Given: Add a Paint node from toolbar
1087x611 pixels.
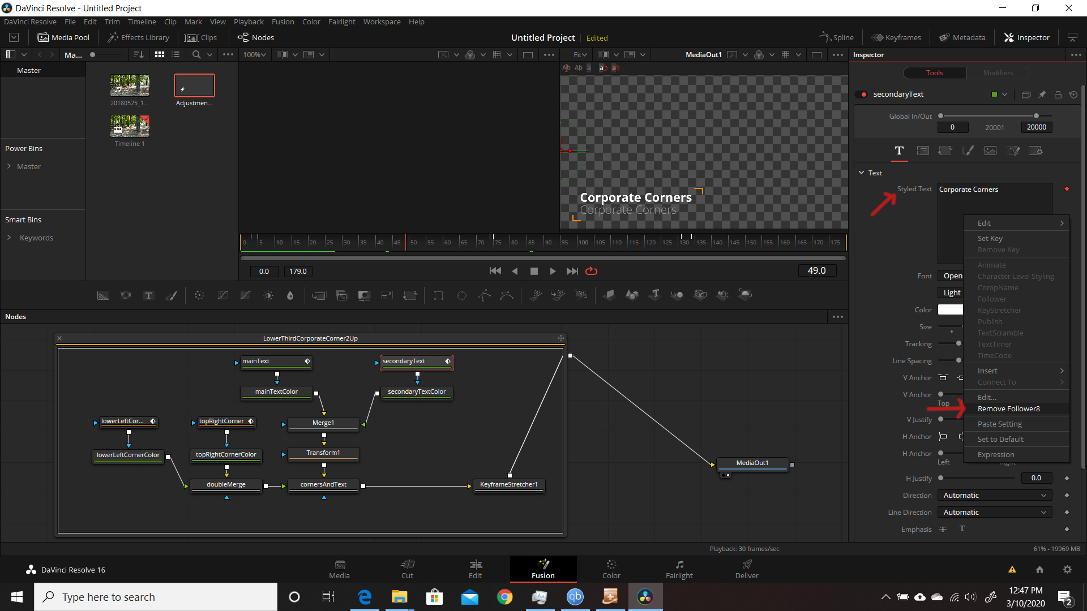Looking at the screenshot, I should point(171,295).
